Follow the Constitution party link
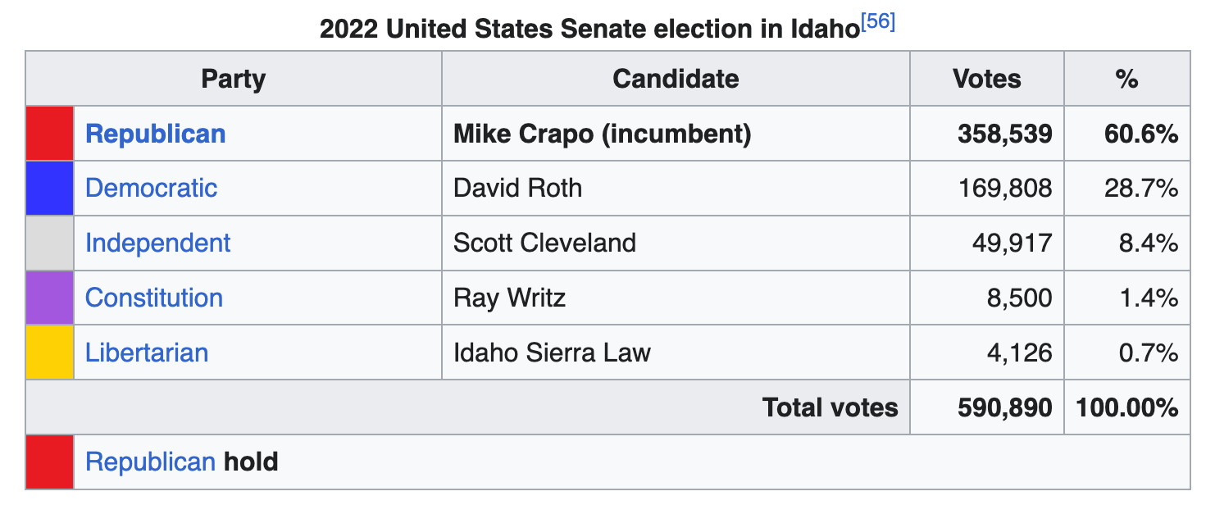The image size is (1215, 505). coord(153,298)
